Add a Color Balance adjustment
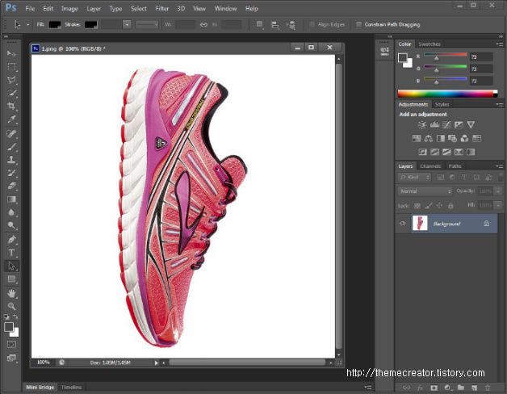 click(x=429, y=138)
